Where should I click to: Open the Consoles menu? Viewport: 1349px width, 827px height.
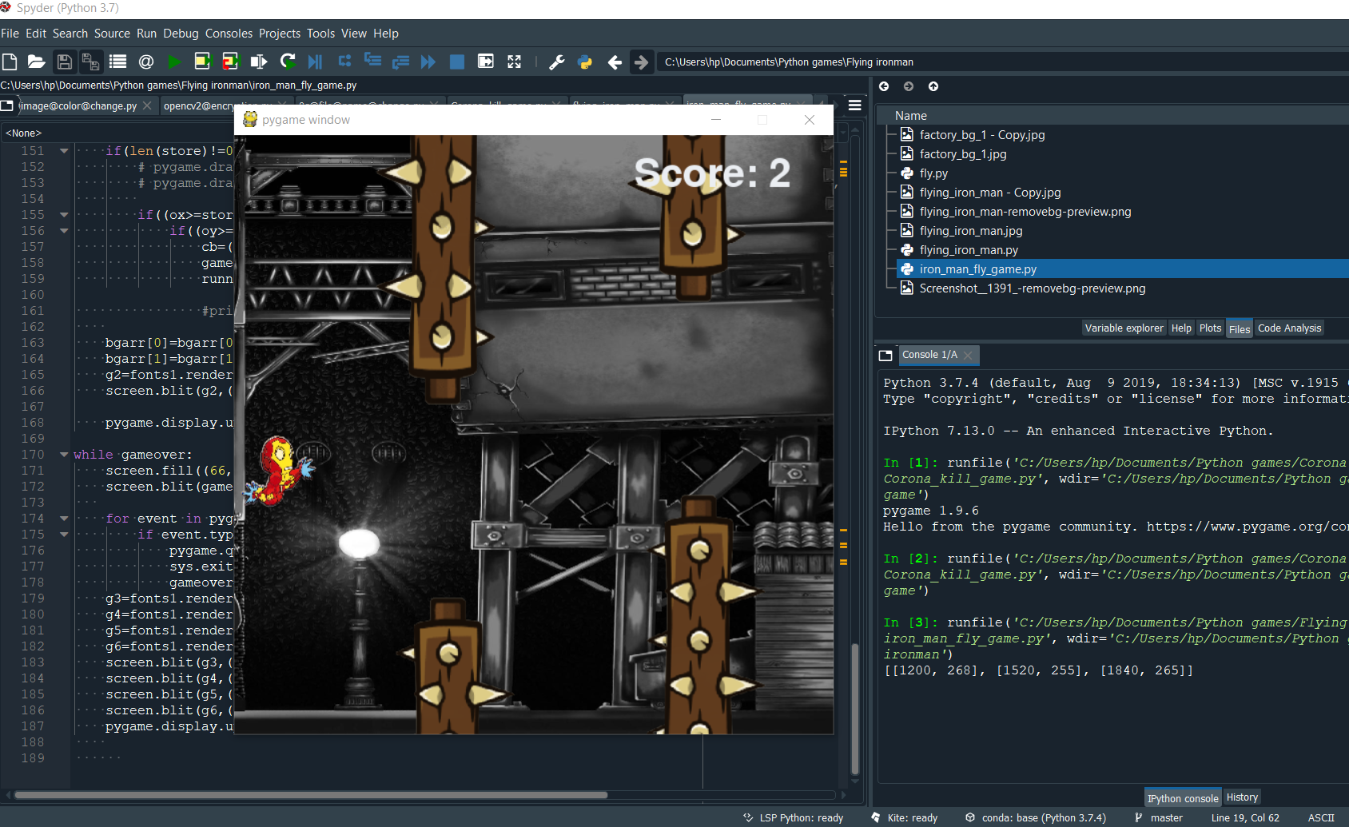click(x=229, y=34)
